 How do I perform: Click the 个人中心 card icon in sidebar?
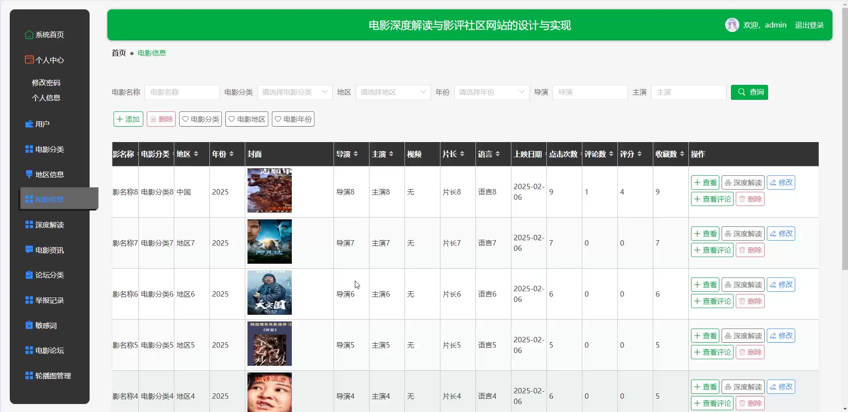pos(29,59)
